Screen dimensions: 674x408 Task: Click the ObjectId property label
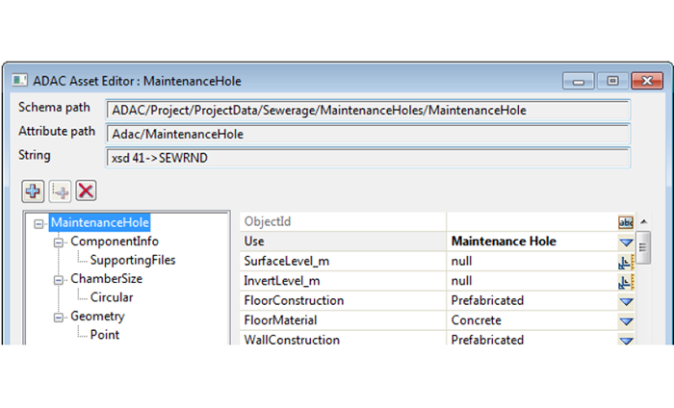click(268, 221)
